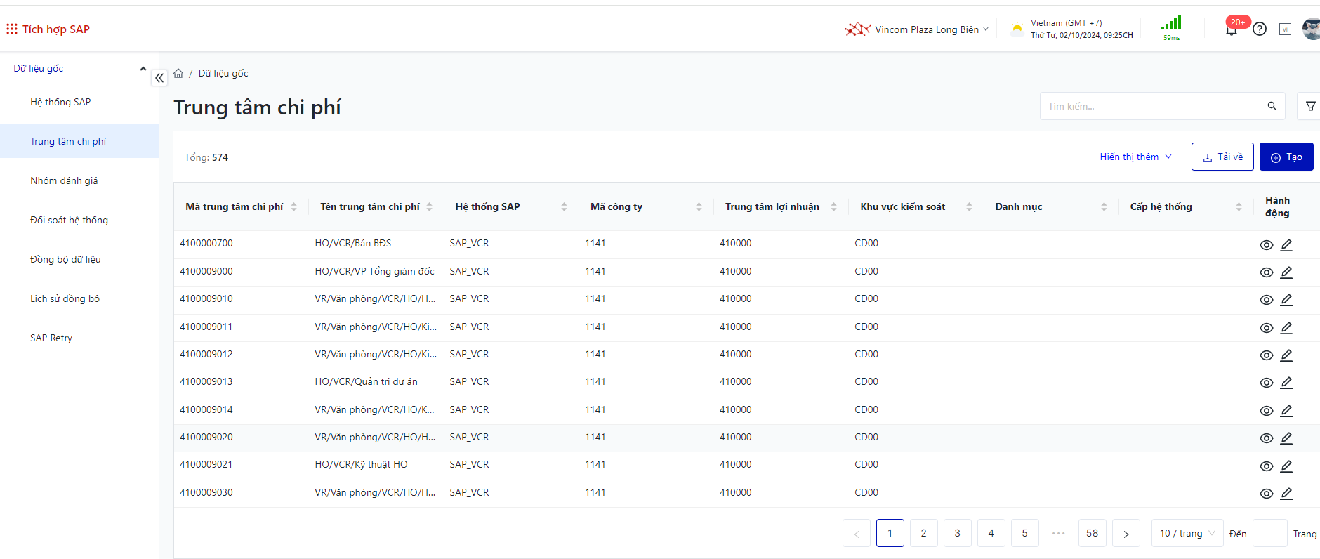Image resolution: width=1320 pixels, height=559 pixels.
Task: Click the Tìm kiếm search field
Action: [1151, 106]
